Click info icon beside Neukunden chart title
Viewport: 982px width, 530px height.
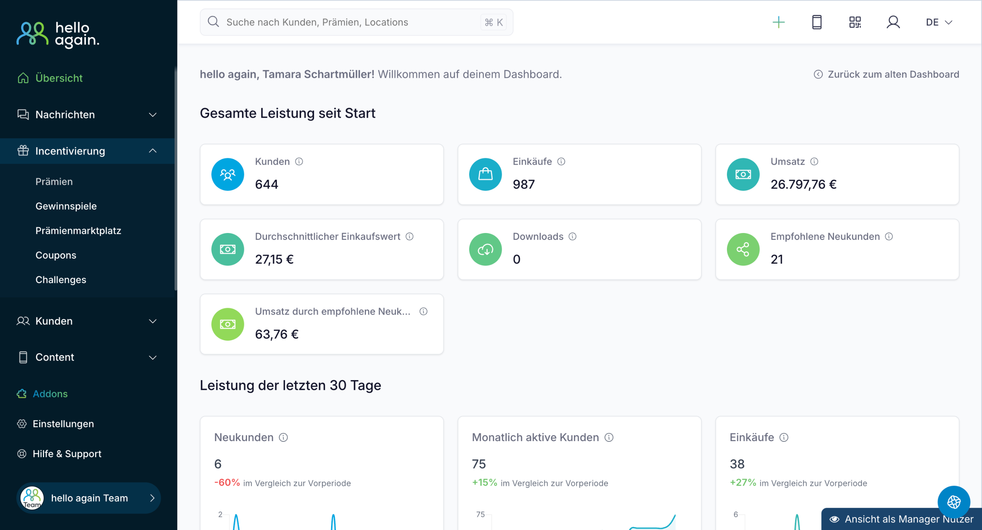coord(283,437)
